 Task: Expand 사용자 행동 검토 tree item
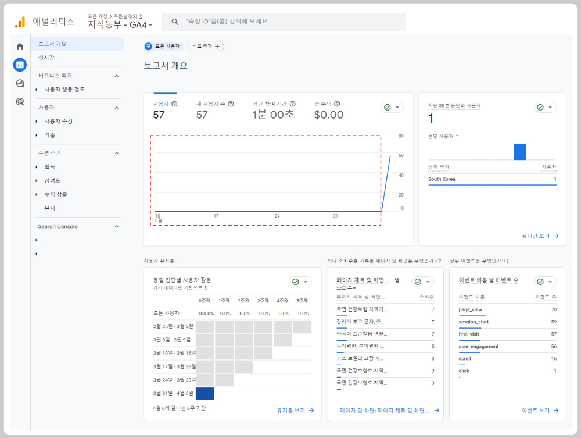pos(36,90)
